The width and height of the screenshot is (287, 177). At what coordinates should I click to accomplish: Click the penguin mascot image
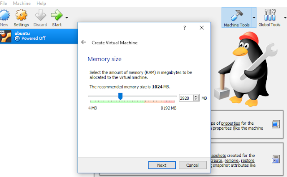click(246, 69)
